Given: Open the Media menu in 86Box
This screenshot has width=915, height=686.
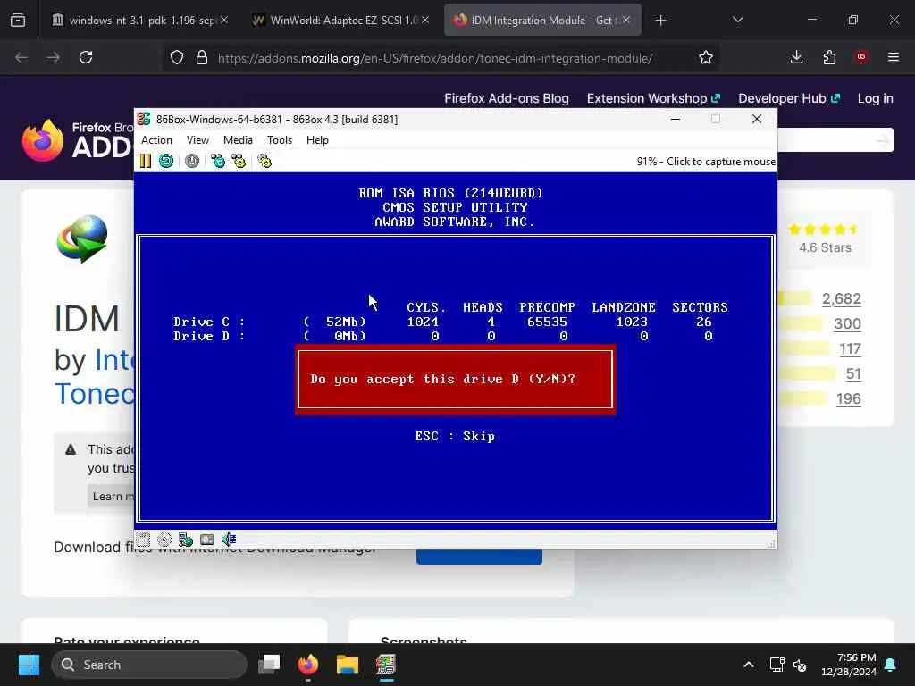Looking at the screenshot, I should 238,140.
